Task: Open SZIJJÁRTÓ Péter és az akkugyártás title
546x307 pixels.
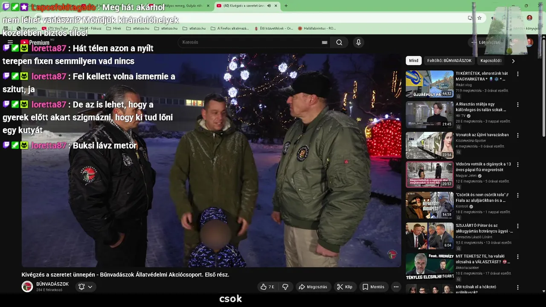Action: pyautogui.click(x=484, y=228)
